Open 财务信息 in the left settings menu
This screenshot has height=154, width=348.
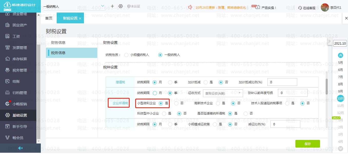point(58,43)
